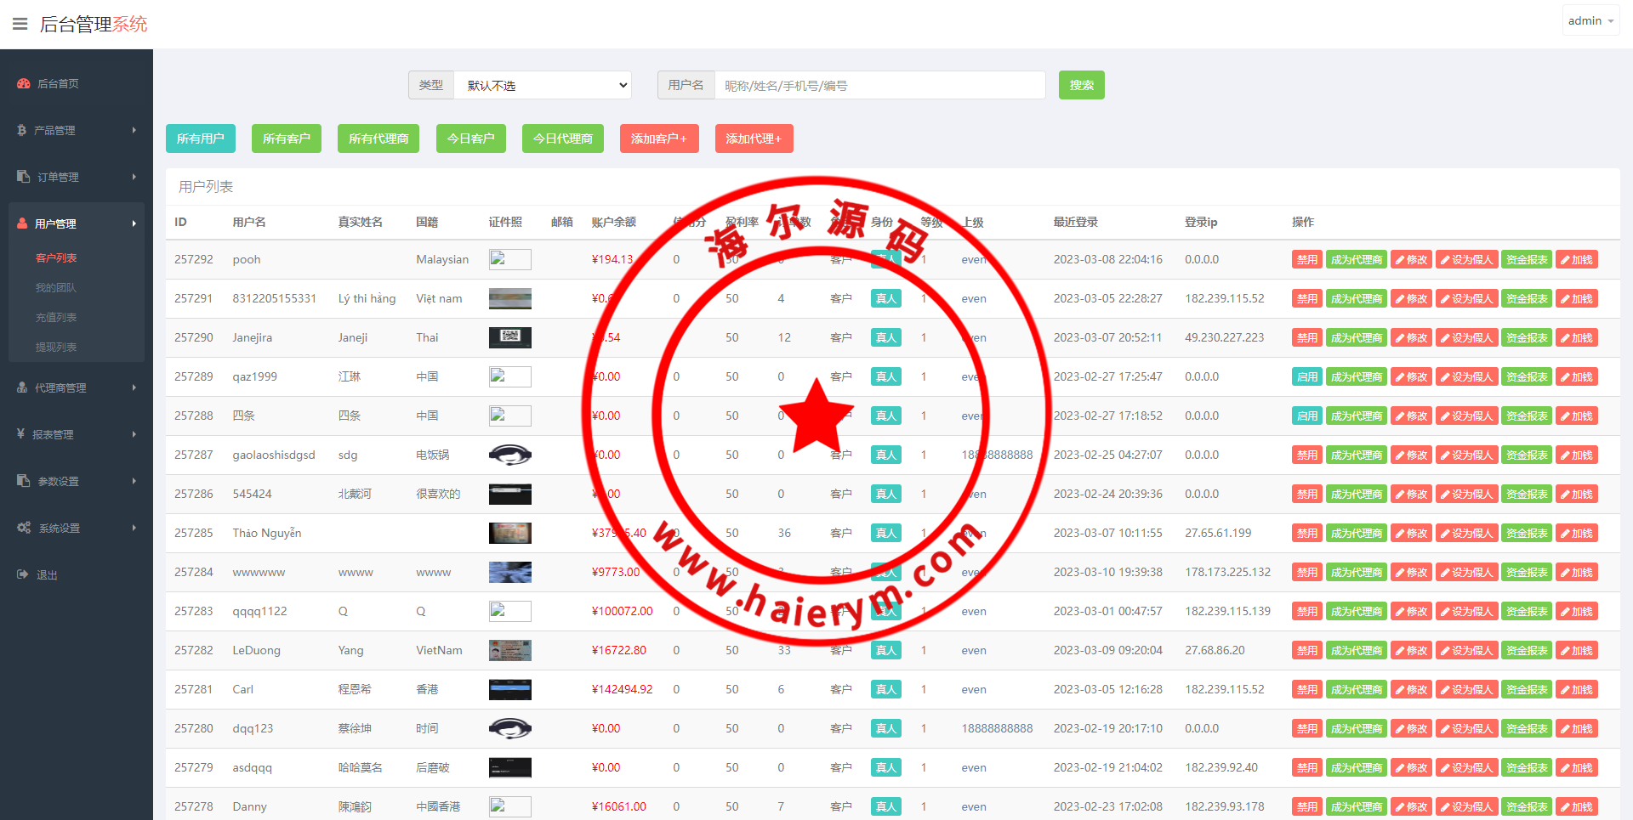Click the 代理商管理 sidebar icon

23,387
